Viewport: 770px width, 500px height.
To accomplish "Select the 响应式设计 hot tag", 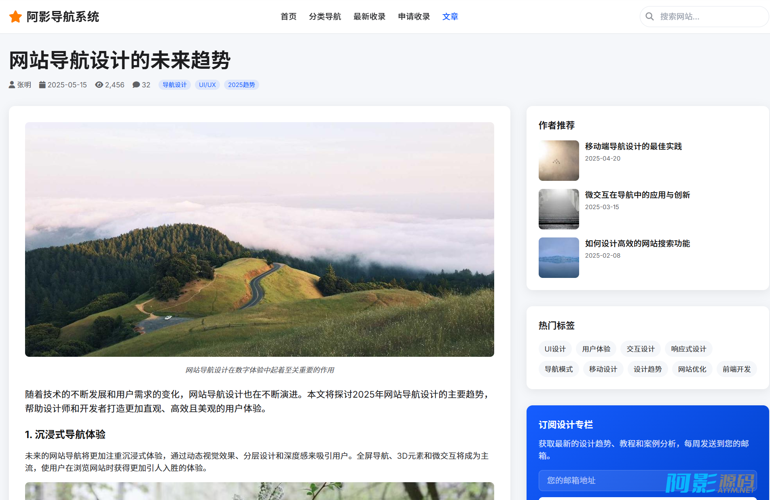I will click(x=689, y=349).
